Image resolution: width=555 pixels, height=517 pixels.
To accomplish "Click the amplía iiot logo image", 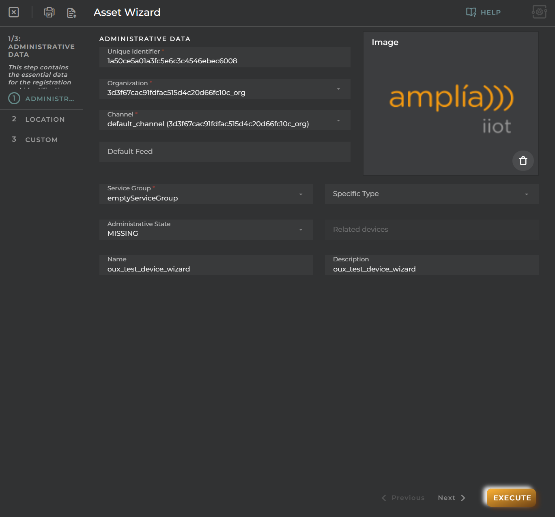I will point(451,109).
